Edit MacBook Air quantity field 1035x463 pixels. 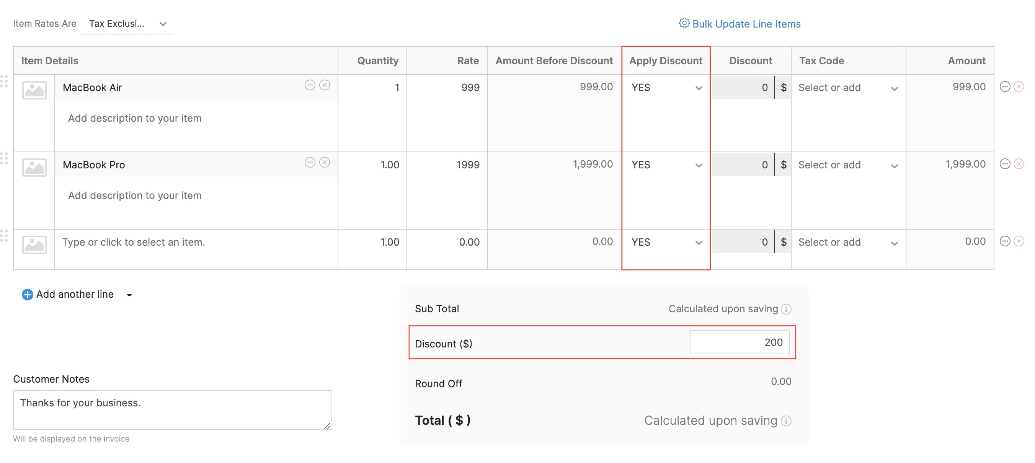[x=372, y=88]
